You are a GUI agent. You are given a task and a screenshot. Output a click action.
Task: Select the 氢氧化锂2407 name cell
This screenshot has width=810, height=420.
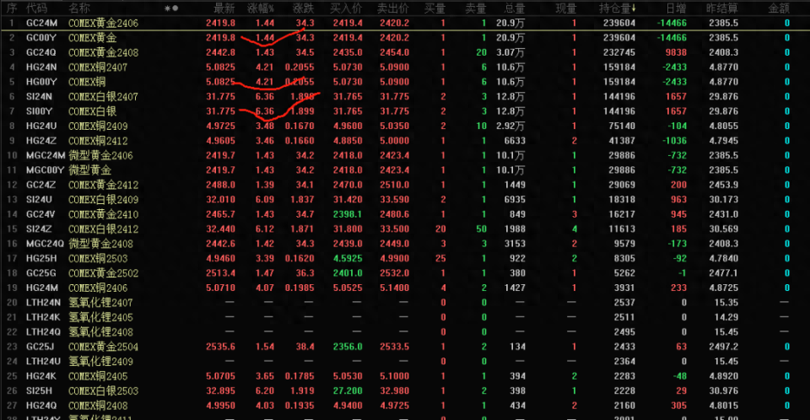click(100, 303)
